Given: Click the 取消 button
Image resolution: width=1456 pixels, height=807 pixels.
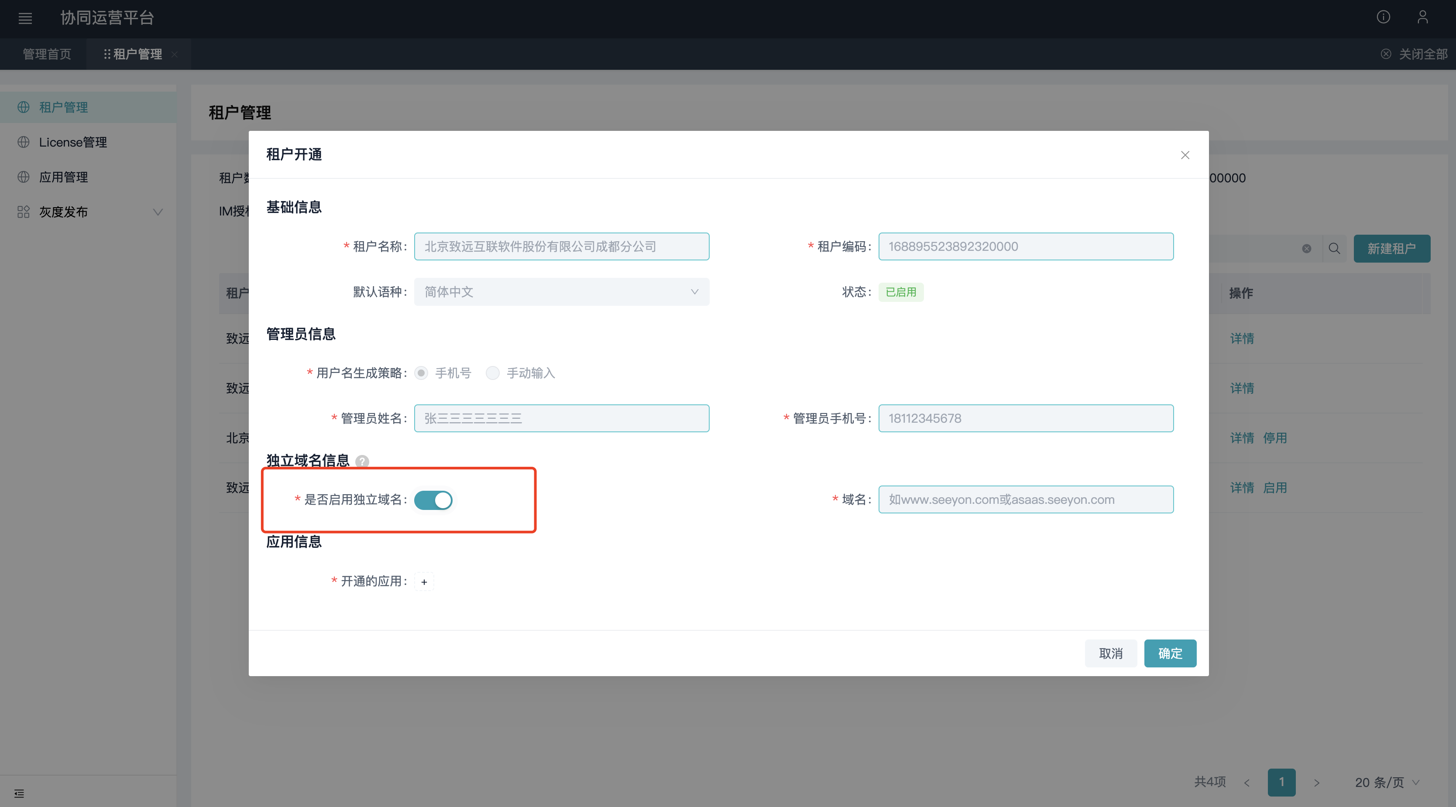Looking at the screenshot, I should pos(1111,653).
